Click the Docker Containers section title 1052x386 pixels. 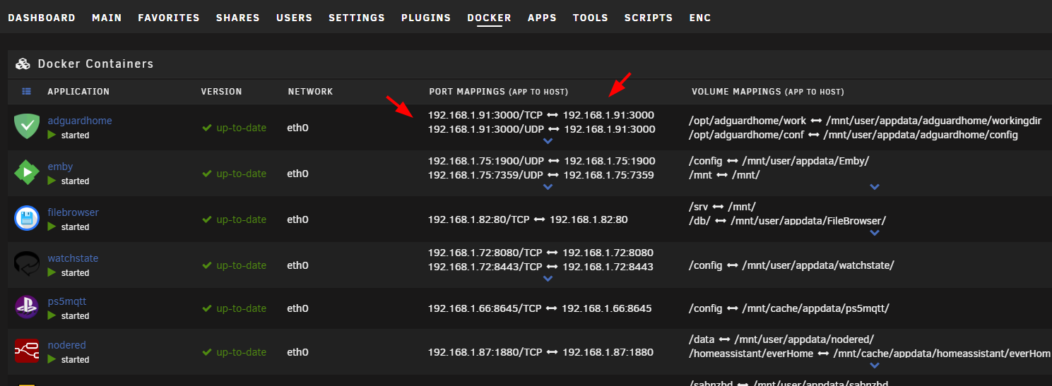click(95, 64)
